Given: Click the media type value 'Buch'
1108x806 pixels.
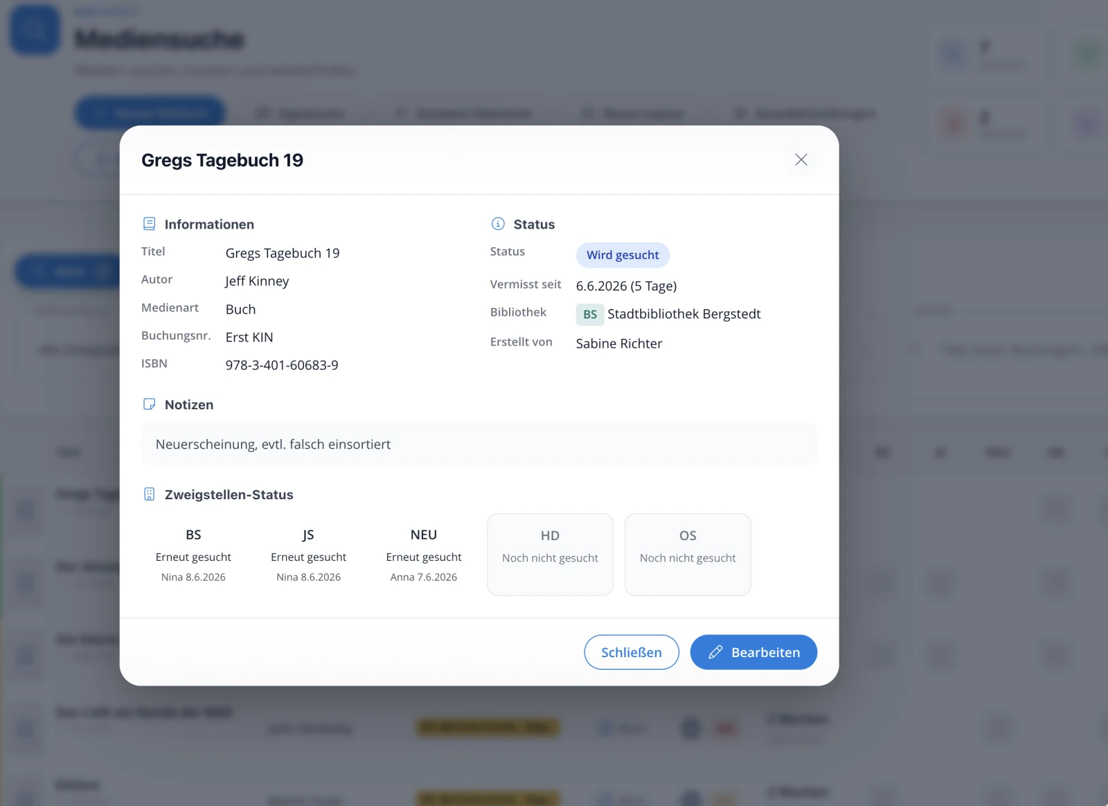Looking at the screenshot, I should (240, 310).
